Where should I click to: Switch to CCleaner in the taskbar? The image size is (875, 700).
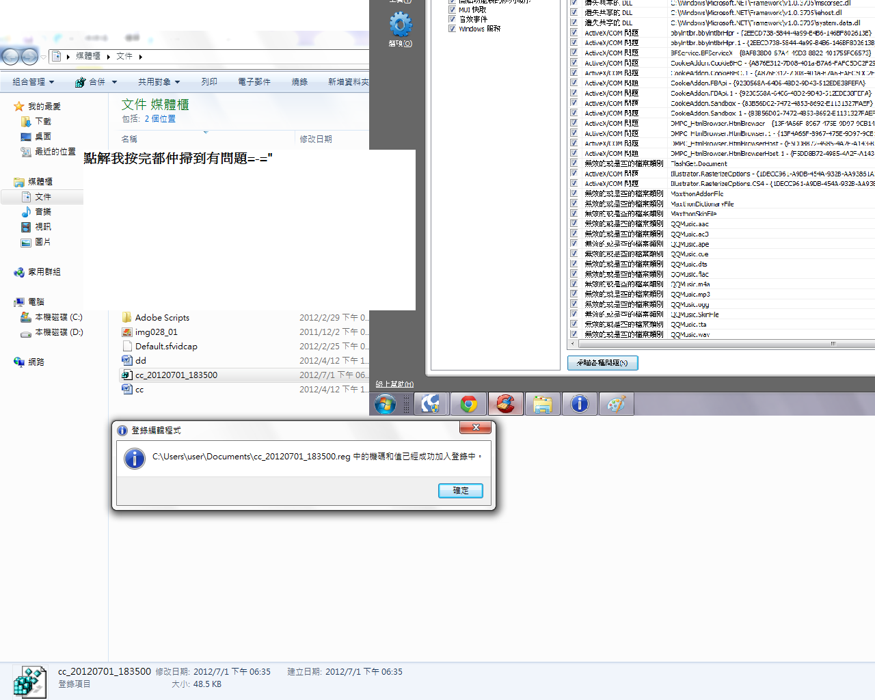(505, 404)
